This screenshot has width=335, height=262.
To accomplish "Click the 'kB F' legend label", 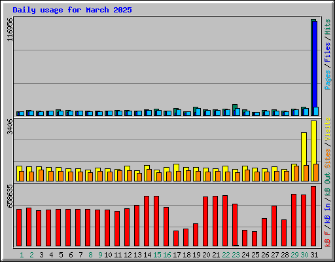I will pyautogui.click(x=328, y=239).
